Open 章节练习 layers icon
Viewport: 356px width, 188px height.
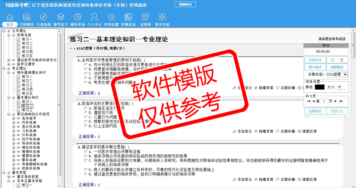[60, 17]
